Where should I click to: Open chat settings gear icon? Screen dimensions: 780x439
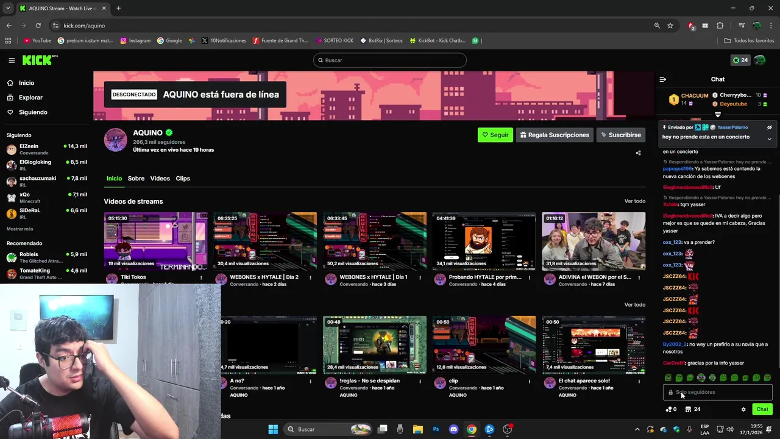coord(743,409)
